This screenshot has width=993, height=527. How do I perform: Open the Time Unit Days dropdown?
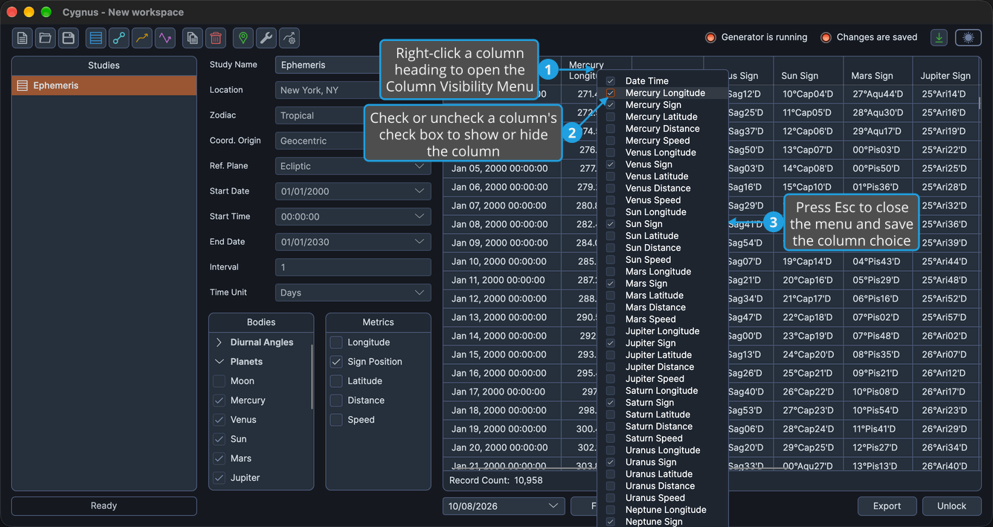353,293
